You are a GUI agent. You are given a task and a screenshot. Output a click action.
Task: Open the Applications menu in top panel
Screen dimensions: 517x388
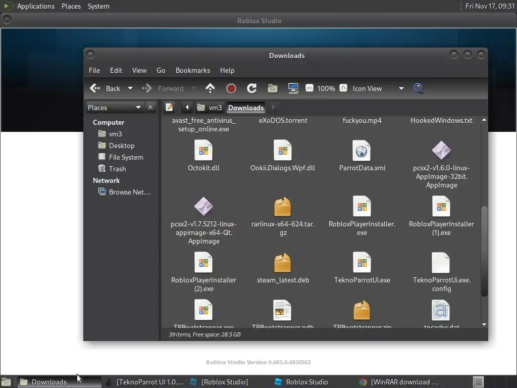click(x=36, y=6)
